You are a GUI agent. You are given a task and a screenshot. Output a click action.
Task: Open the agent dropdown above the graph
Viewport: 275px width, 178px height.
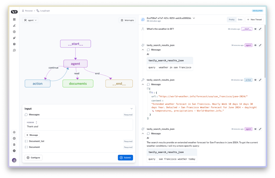point(30,20)
